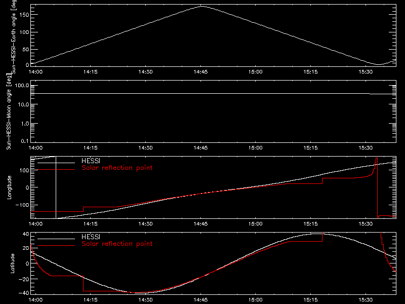Click 15:30 time label under Longitude plot
The height and width of the screenshot is (304, 405).
click(366, 224)
